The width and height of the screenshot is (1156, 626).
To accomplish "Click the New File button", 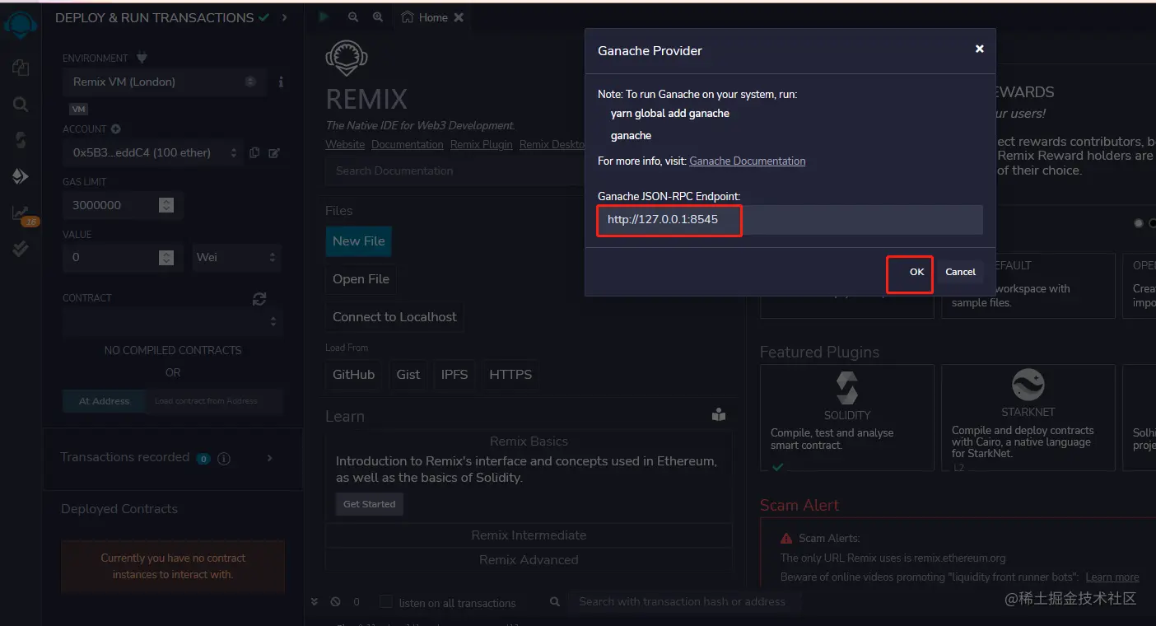I will (358, 241).
